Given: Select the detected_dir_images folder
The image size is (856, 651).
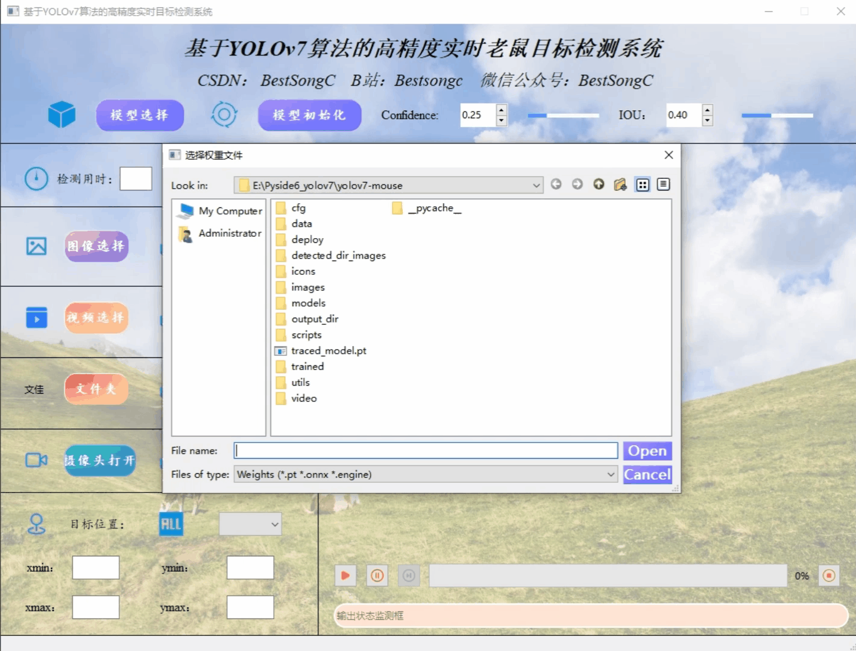Looking at the screenshot, I should (x=331, y=256).
